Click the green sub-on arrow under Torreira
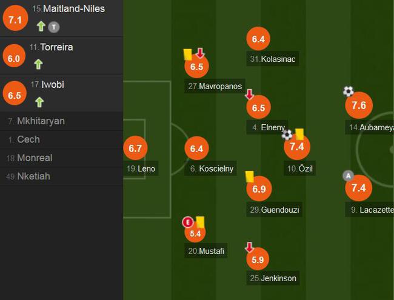The height and width of the screenshot is (300, 394). pos(38,64)
